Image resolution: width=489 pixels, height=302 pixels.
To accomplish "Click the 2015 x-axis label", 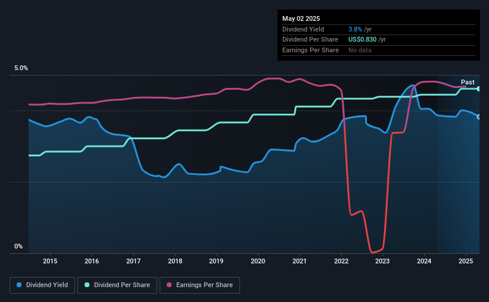I will click(50, 261).
